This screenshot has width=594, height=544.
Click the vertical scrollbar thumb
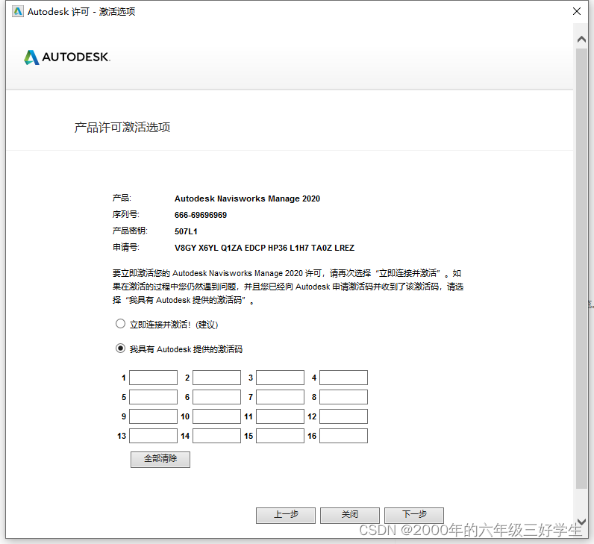[581, 268]
